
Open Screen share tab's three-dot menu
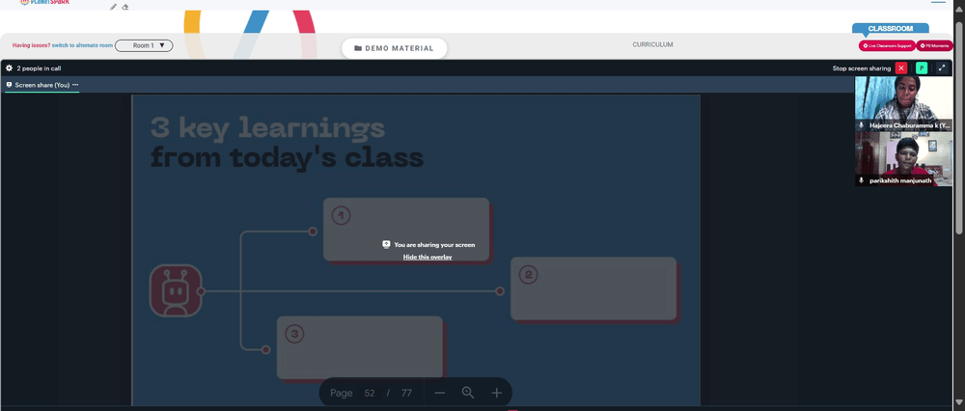tap(75, 85)
